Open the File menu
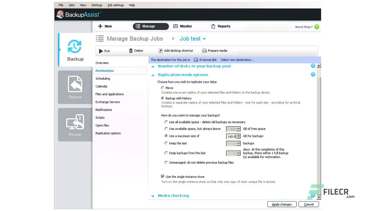The image size is (375, 211). click(61, 5)
